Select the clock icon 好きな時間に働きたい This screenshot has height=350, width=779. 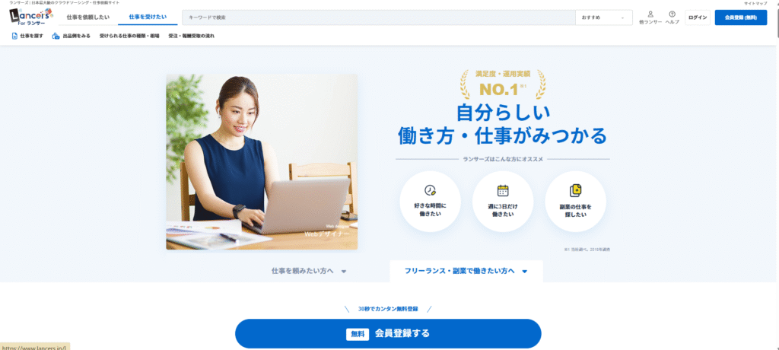click(x=430, y=190)
